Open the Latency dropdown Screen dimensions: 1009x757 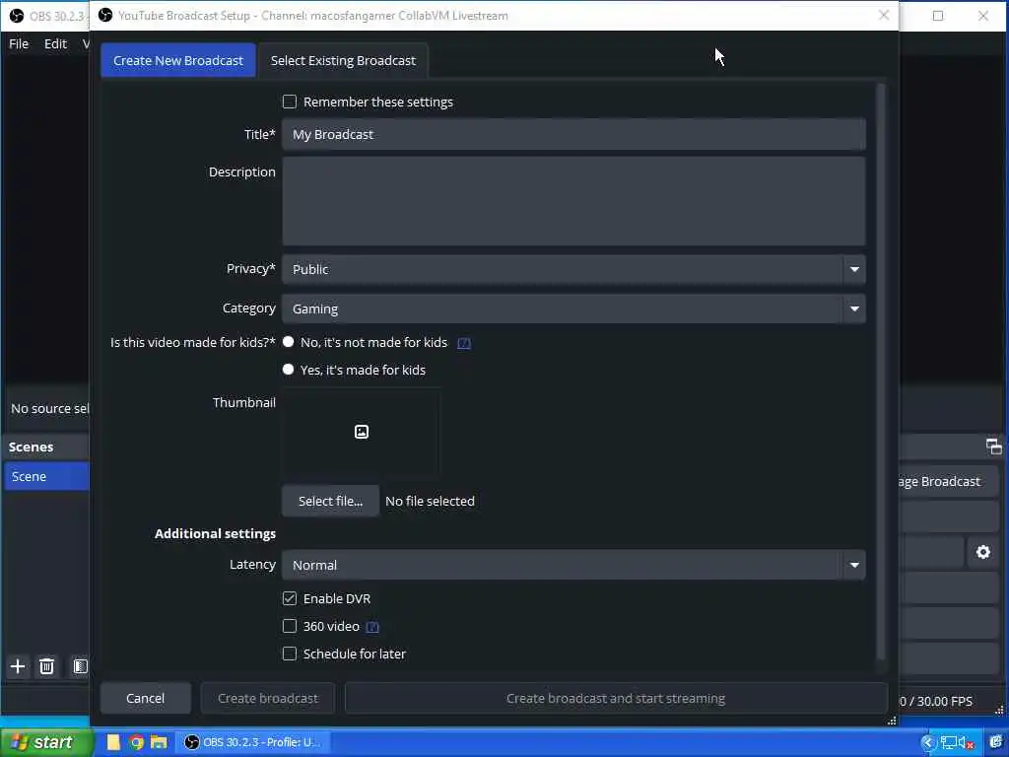coord(573,565)
